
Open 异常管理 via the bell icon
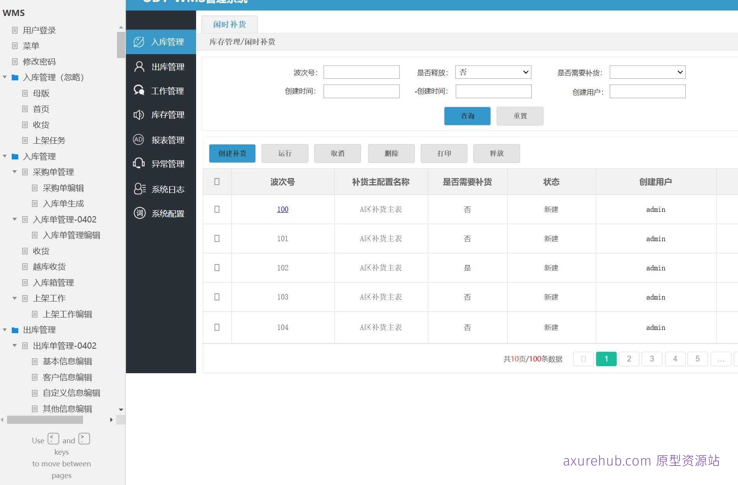[x=161, y=164]
